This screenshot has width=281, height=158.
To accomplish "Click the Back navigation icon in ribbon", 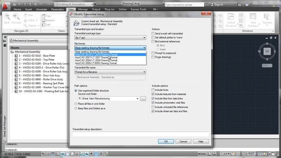I will (7, 17).
